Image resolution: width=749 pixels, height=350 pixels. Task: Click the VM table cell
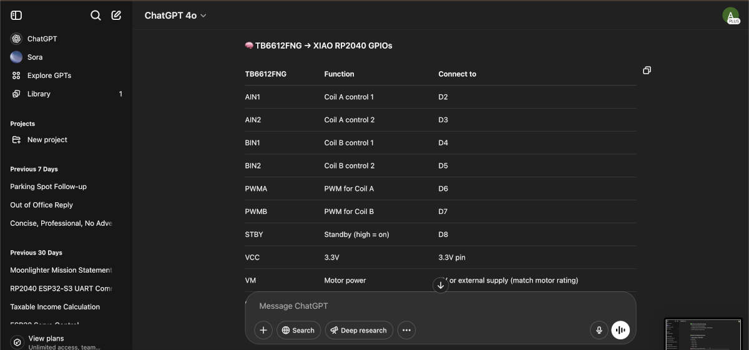[250, 280]
